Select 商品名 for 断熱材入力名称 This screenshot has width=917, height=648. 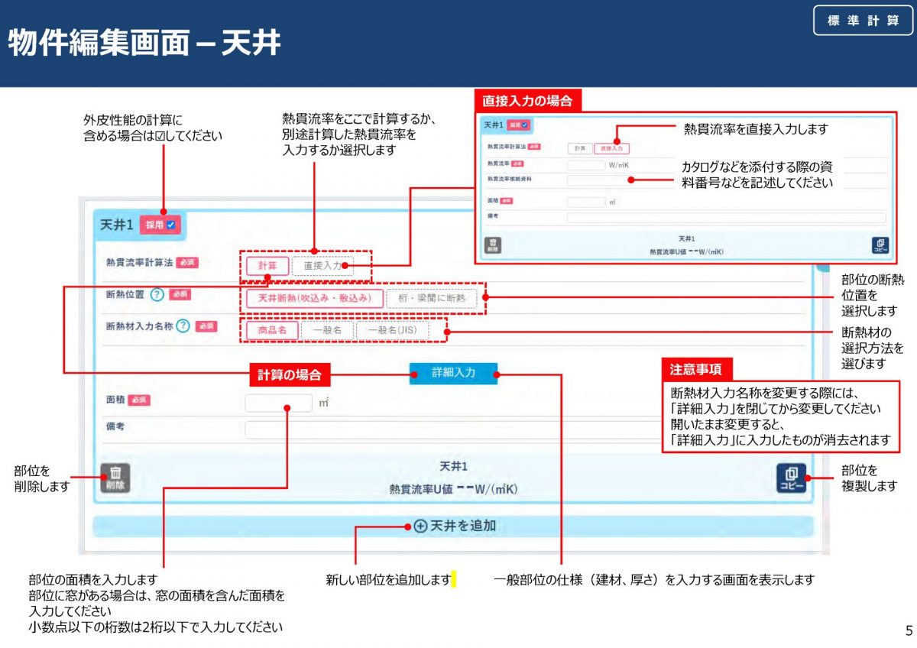point(272,330)
